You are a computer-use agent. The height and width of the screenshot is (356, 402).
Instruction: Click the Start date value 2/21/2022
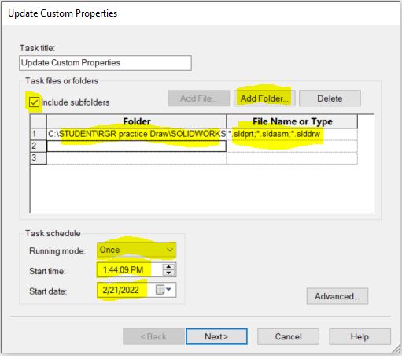pos(120,290)
